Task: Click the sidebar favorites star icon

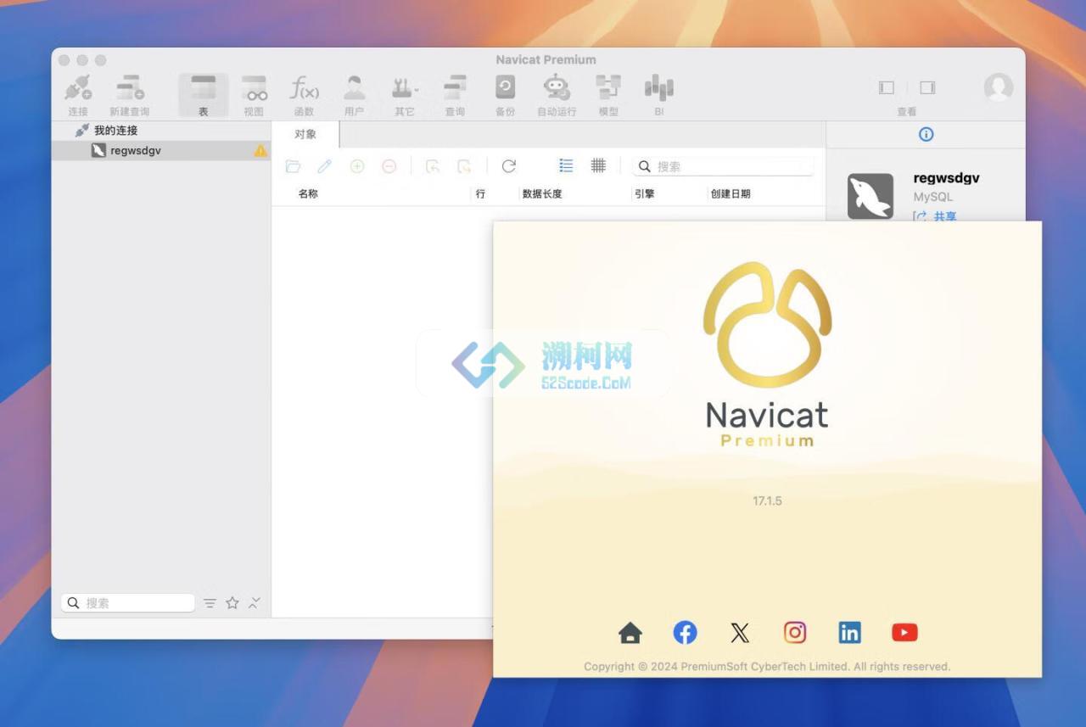Action: [232, 603]
